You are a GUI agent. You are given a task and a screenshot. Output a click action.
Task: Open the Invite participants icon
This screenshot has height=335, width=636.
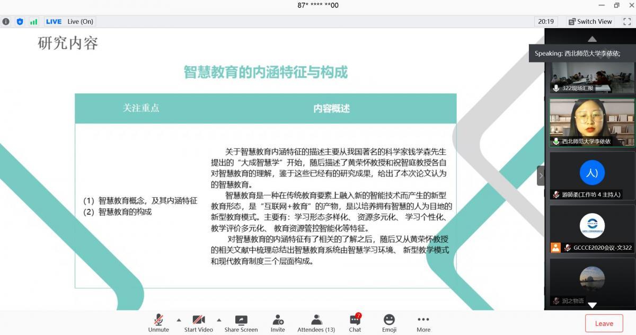click(x=278, y=323)
